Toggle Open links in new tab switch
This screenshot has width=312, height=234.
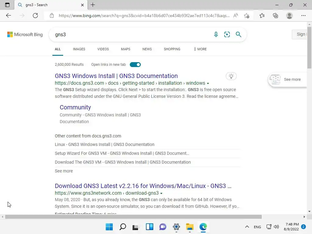pyautogui.click(x=135, y=65)
